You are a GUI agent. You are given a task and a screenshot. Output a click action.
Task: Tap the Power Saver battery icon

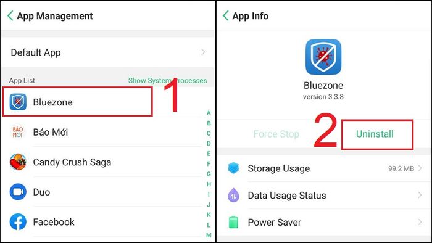coord(233,222)
